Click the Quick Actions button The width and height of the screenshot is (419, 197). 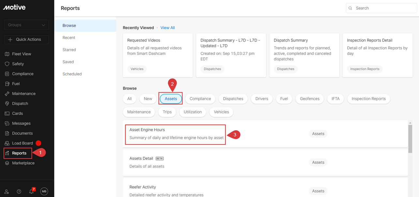26,39
